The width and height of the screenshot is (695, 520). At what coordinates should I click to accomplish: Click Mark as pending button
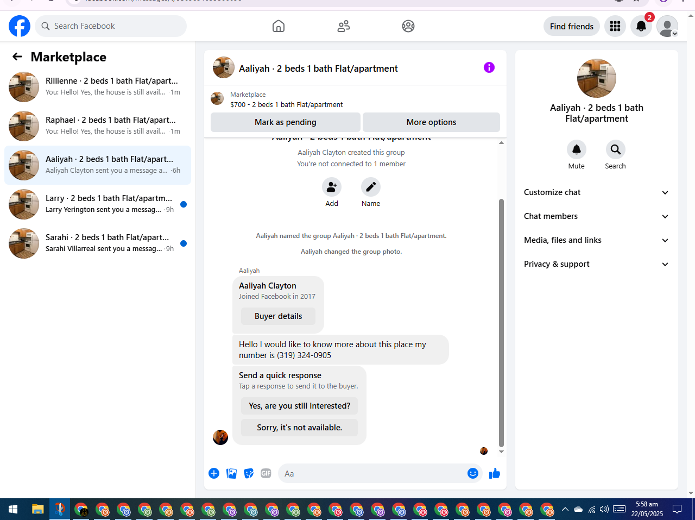point(286,122)
